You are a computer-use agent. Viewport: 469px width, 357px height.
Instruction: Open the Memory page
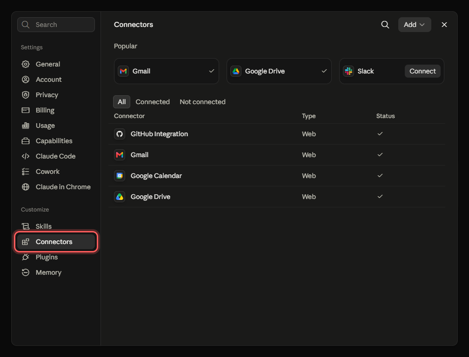pos(56,272)
